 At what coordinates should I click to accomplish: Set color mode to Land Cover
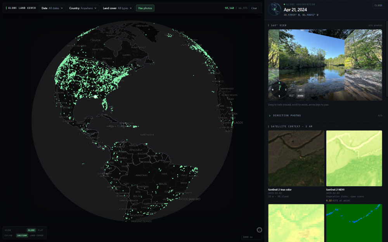(x=36, y=235)
